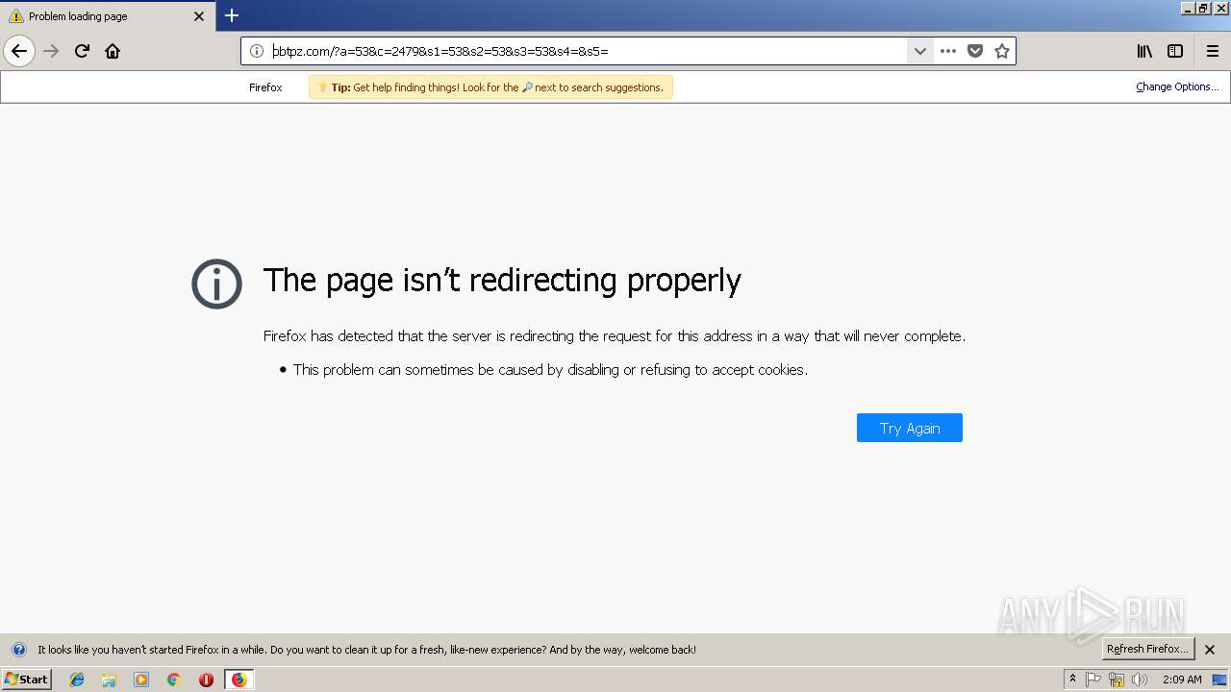This screenshot has height=692, width=1231.
Task: Click the error page information icon
Action: coord(216,284)
